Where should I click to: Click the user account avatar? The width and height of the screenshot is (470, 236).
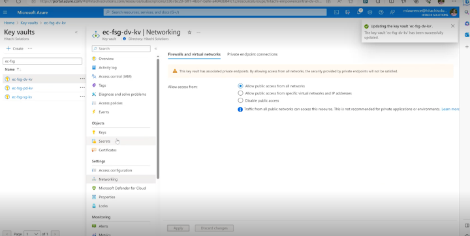tap(454, 12)
